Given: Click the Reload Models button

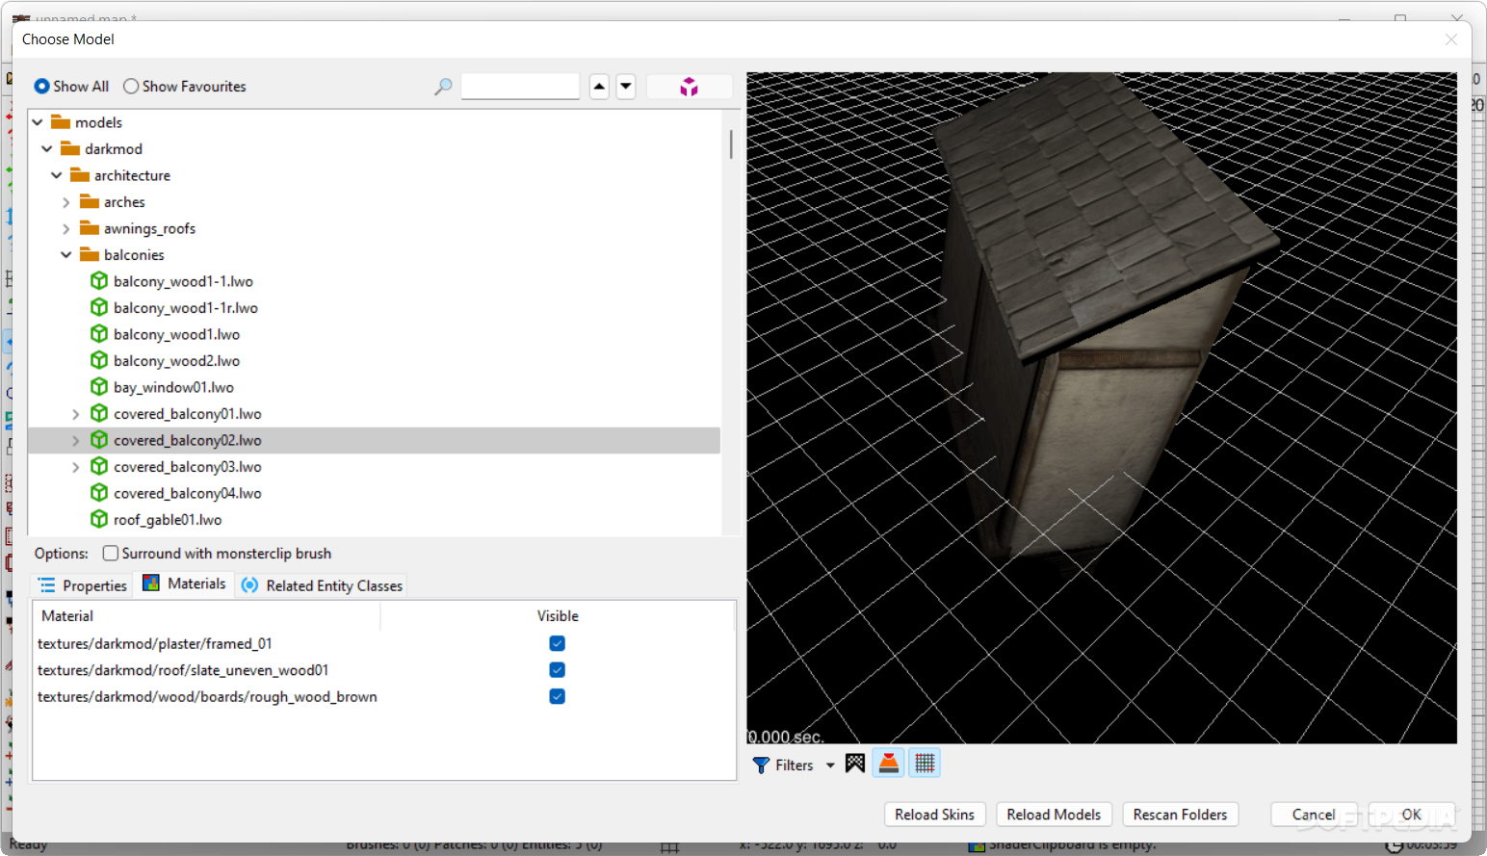Looking at the screenshot, I should (x=1054, y=815).
